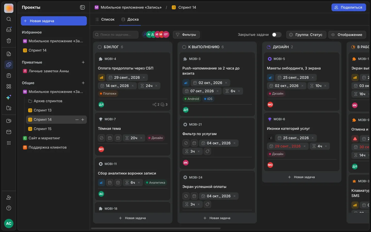Toggle the ДЛ avatar filter
This screenshot has width=371, height=232.
coord(153,34)
